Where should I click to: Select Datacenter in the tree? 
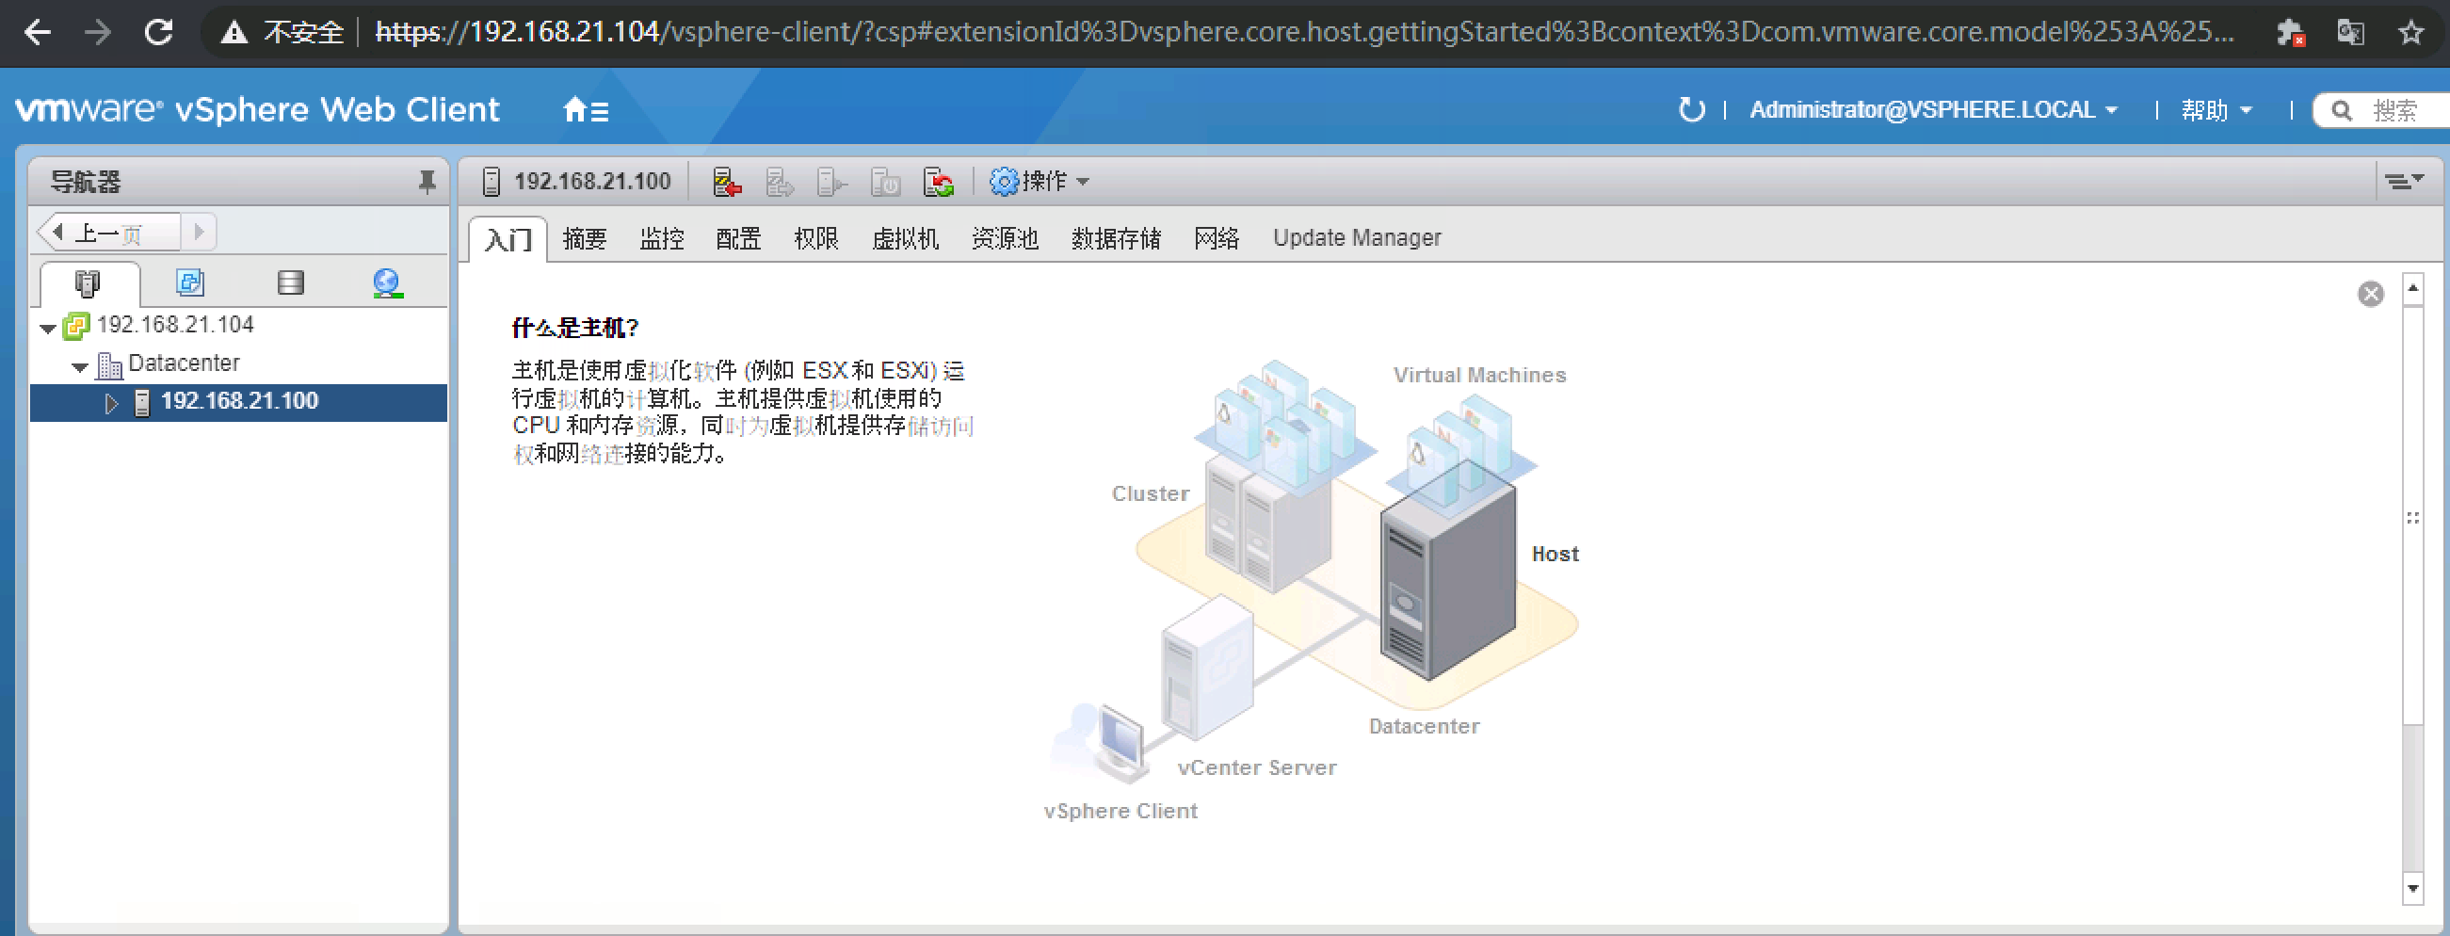pos(184,363)
